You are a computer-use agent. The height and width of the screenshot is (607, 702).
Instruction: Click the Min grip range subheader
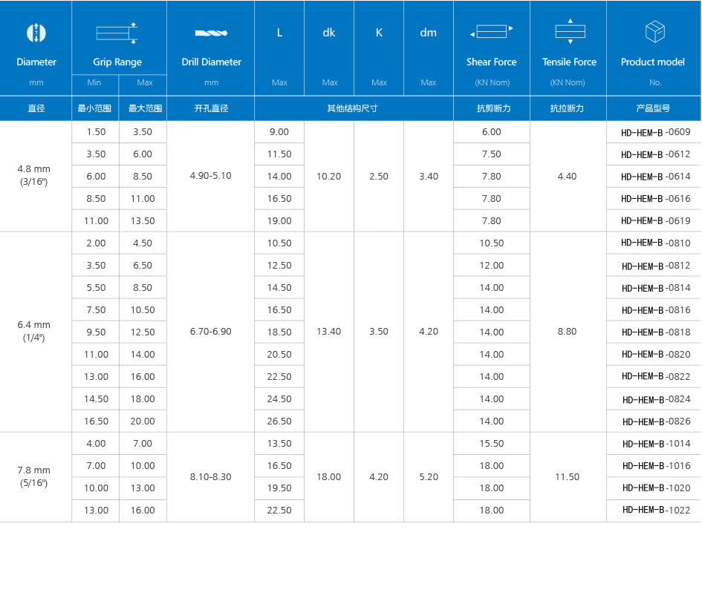coord(94,82)
